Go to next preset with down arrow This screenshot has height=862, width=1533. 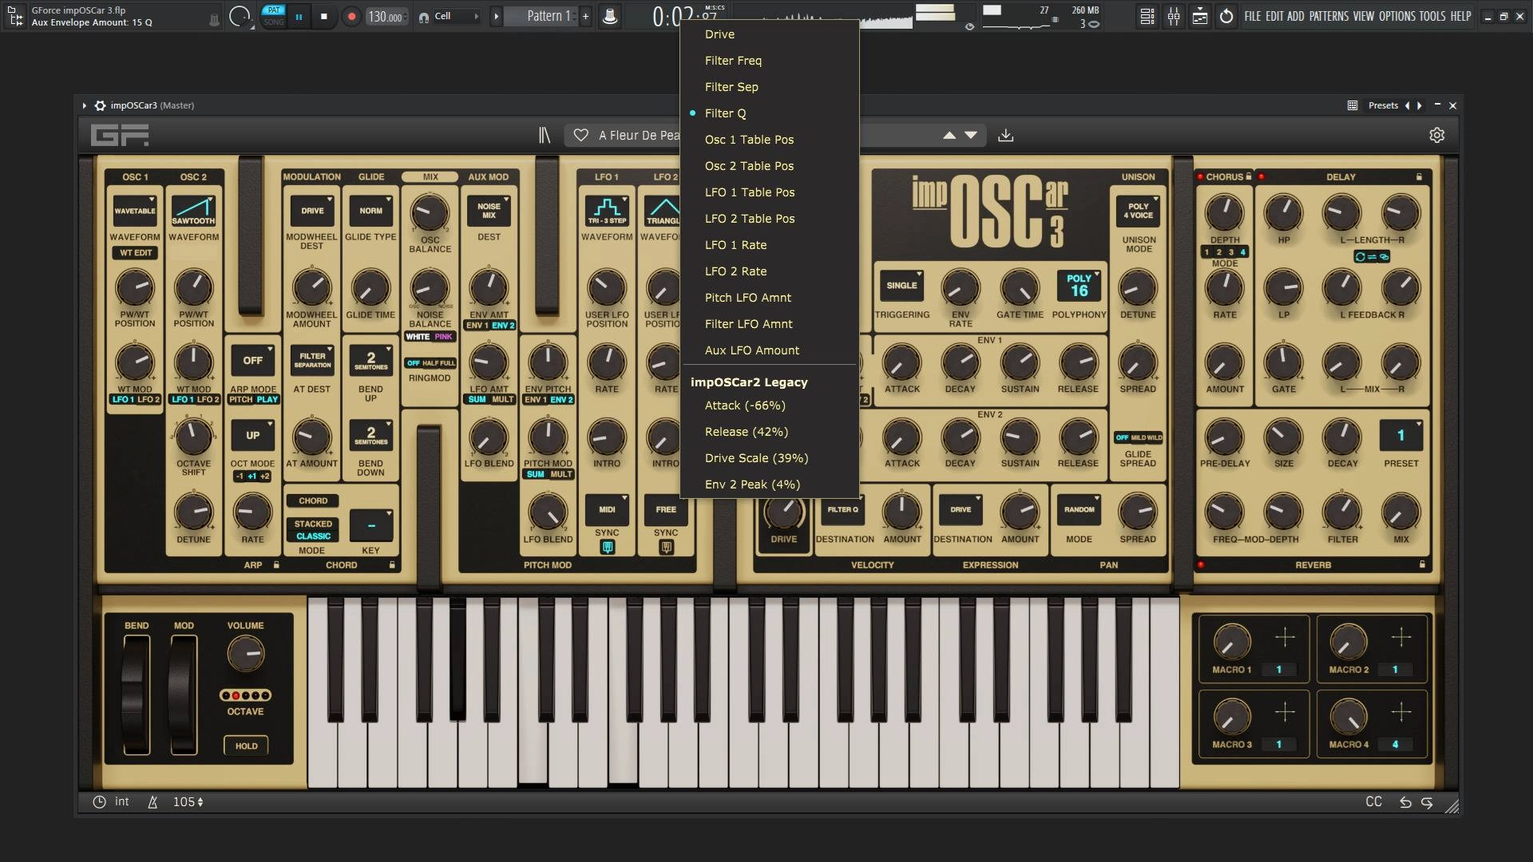click(x=971, y=136)
